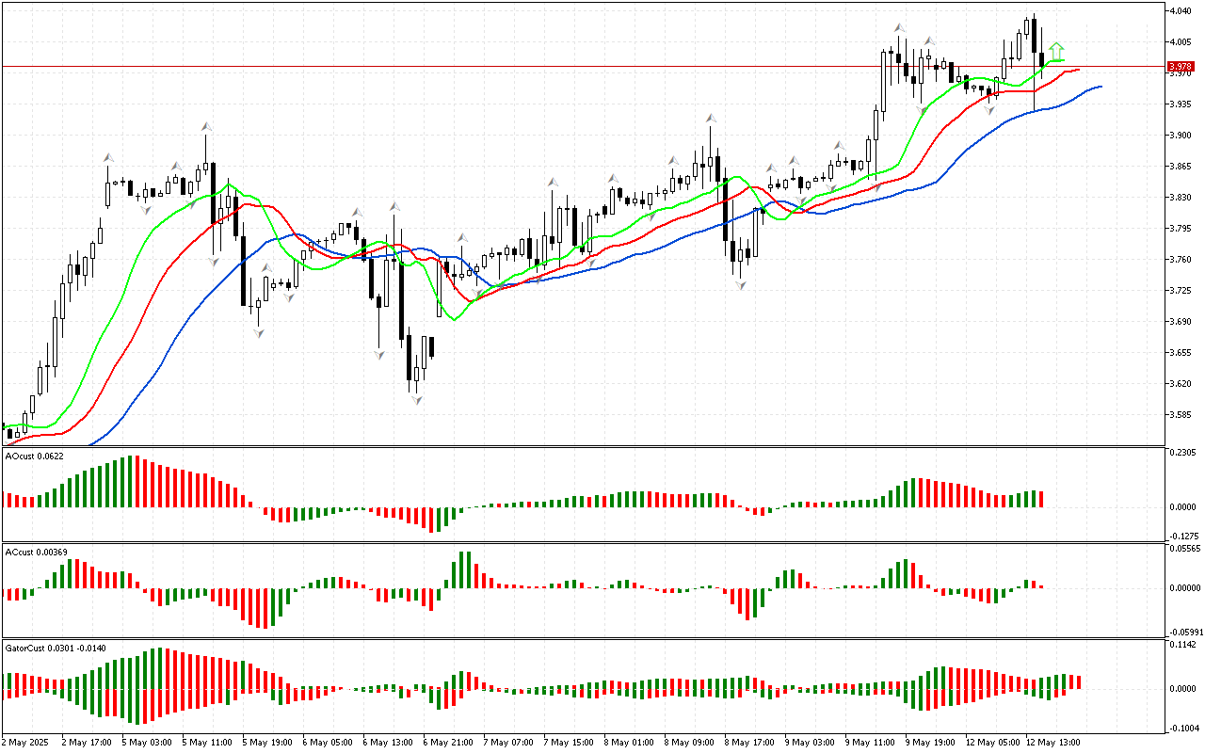Click the green up-arrow signal on chart
This screenshot has width=1205, height=753.
pyautogui.click(x=1057, y=50)
